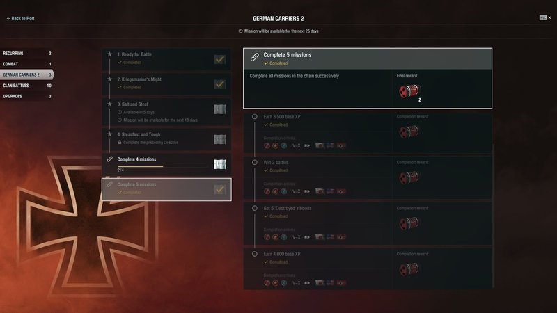557x313 pixels.
Task: Expand the Complete 4 missions chain
Action: point(166,164)
